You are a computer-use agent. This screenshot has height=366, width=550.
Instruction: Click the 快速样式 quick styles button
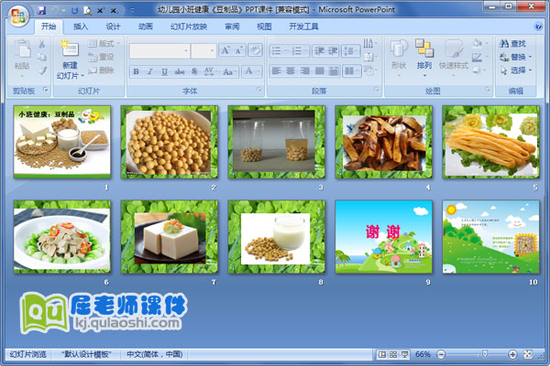click(454, 57)
